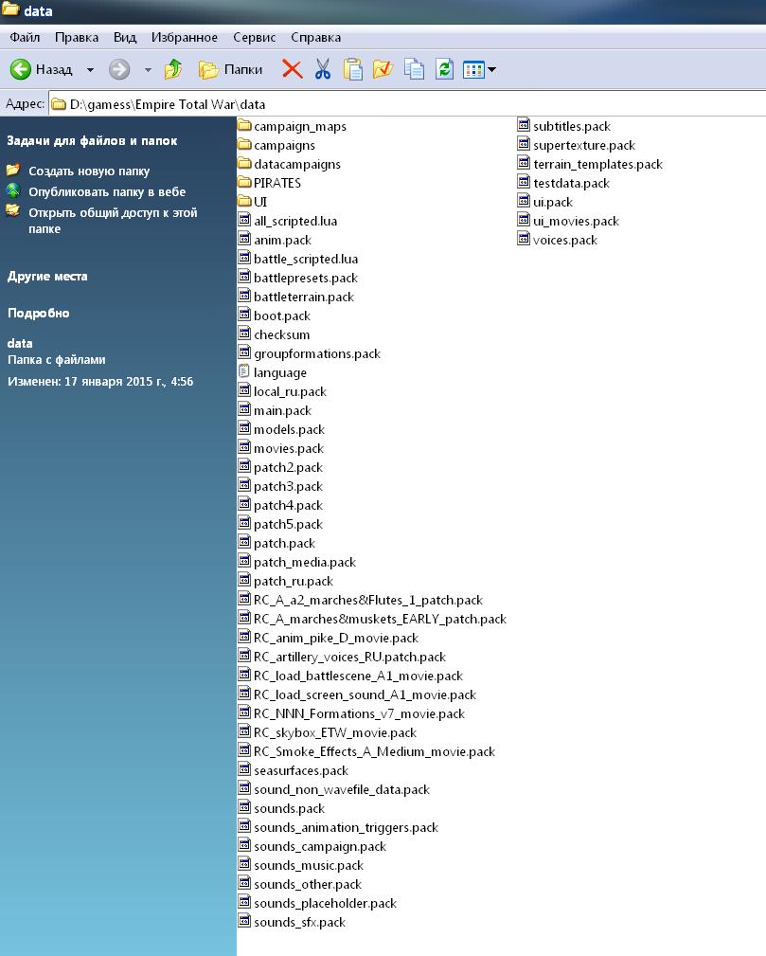Select sounds_sfx.pack file icon
Viewport: 766px width, 956px height.
pos(244,921)
